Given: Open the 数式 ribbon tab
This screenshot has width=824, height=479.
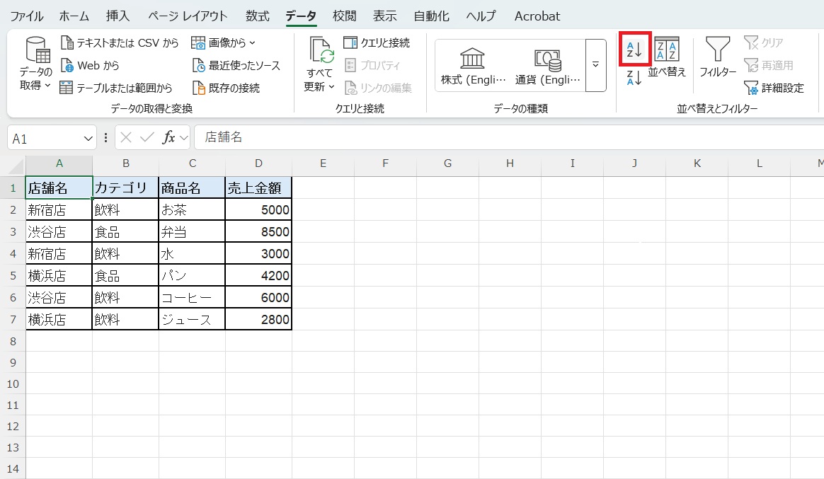Looking at the screenshot, I should click(x=257, y=16).
